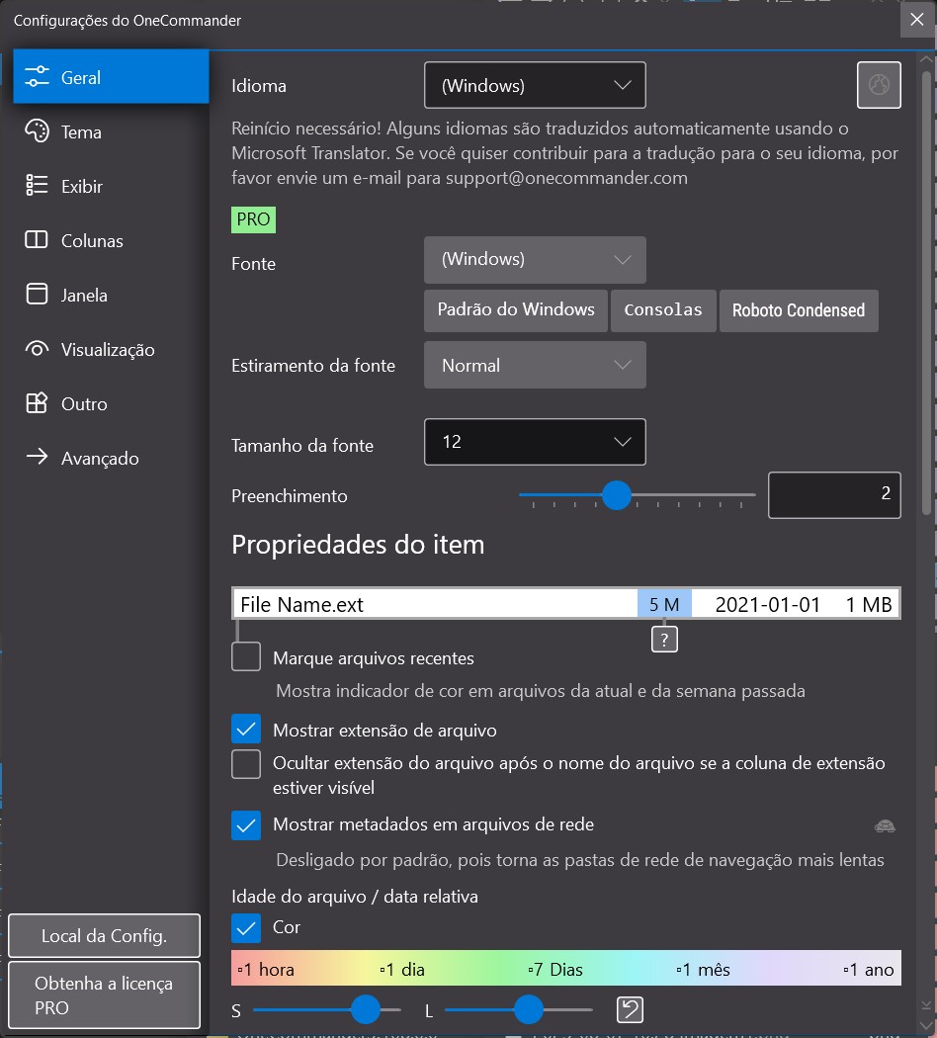Screen dimensions: 937x1038
Task: Click the 1 mês gradient label
Action: 704,969
